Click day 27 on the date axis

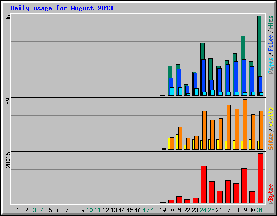tap(227, 210)
